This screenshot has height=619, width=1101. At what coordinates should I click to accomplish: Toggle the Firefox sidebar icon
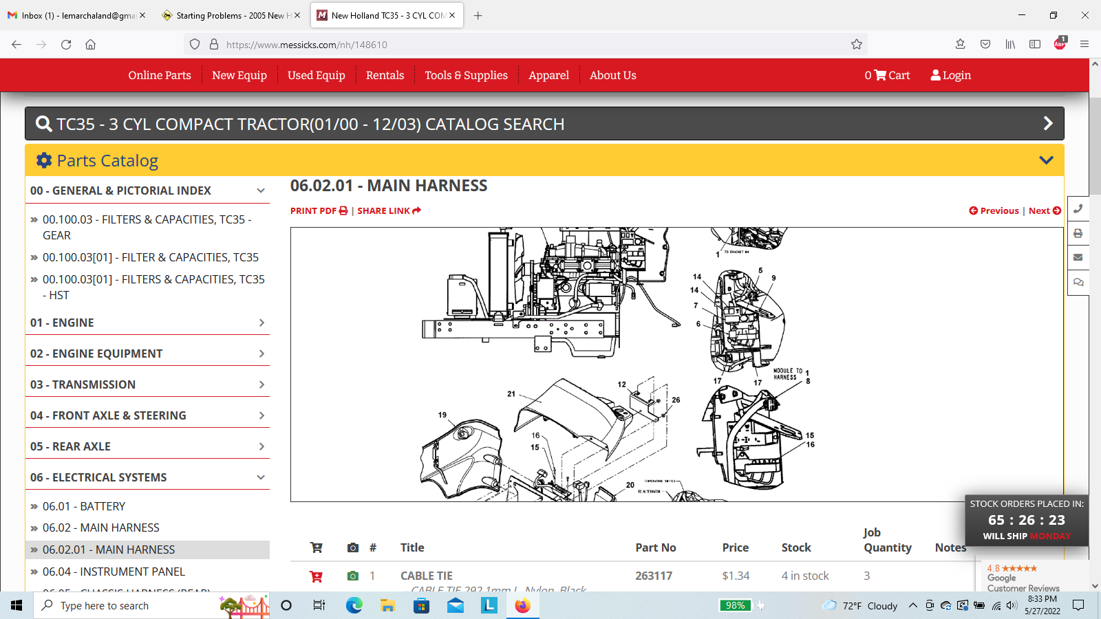coord(1035,45)
